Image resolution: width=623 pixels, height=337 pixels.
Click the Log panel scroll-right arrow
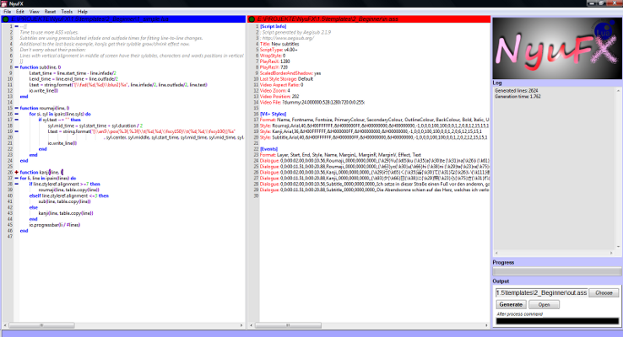pos(612,253)
